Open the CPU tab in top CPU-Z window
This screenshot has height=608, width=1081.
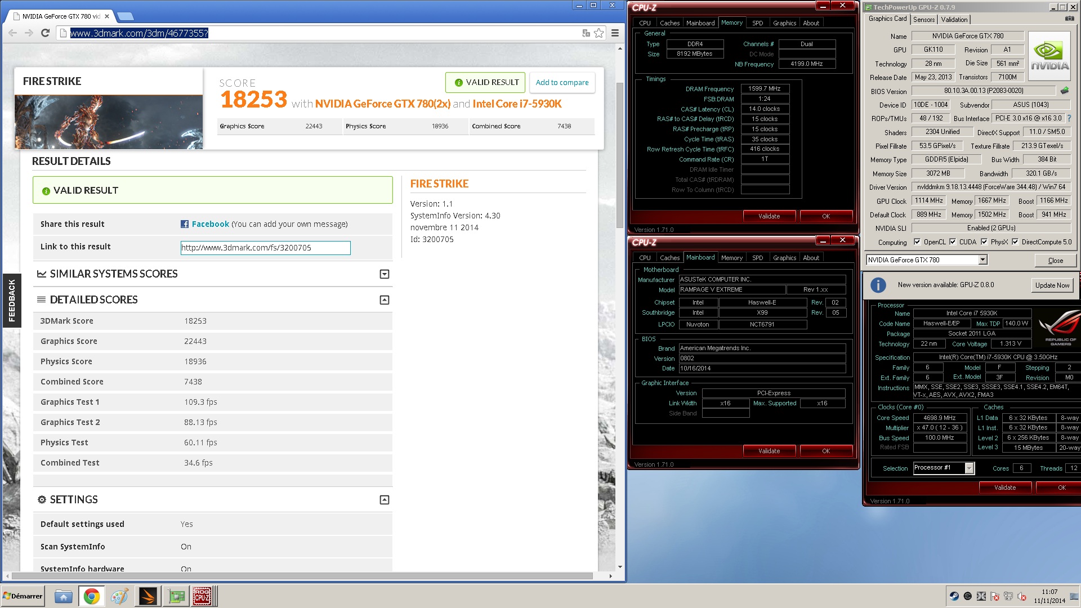coord(645,23)
